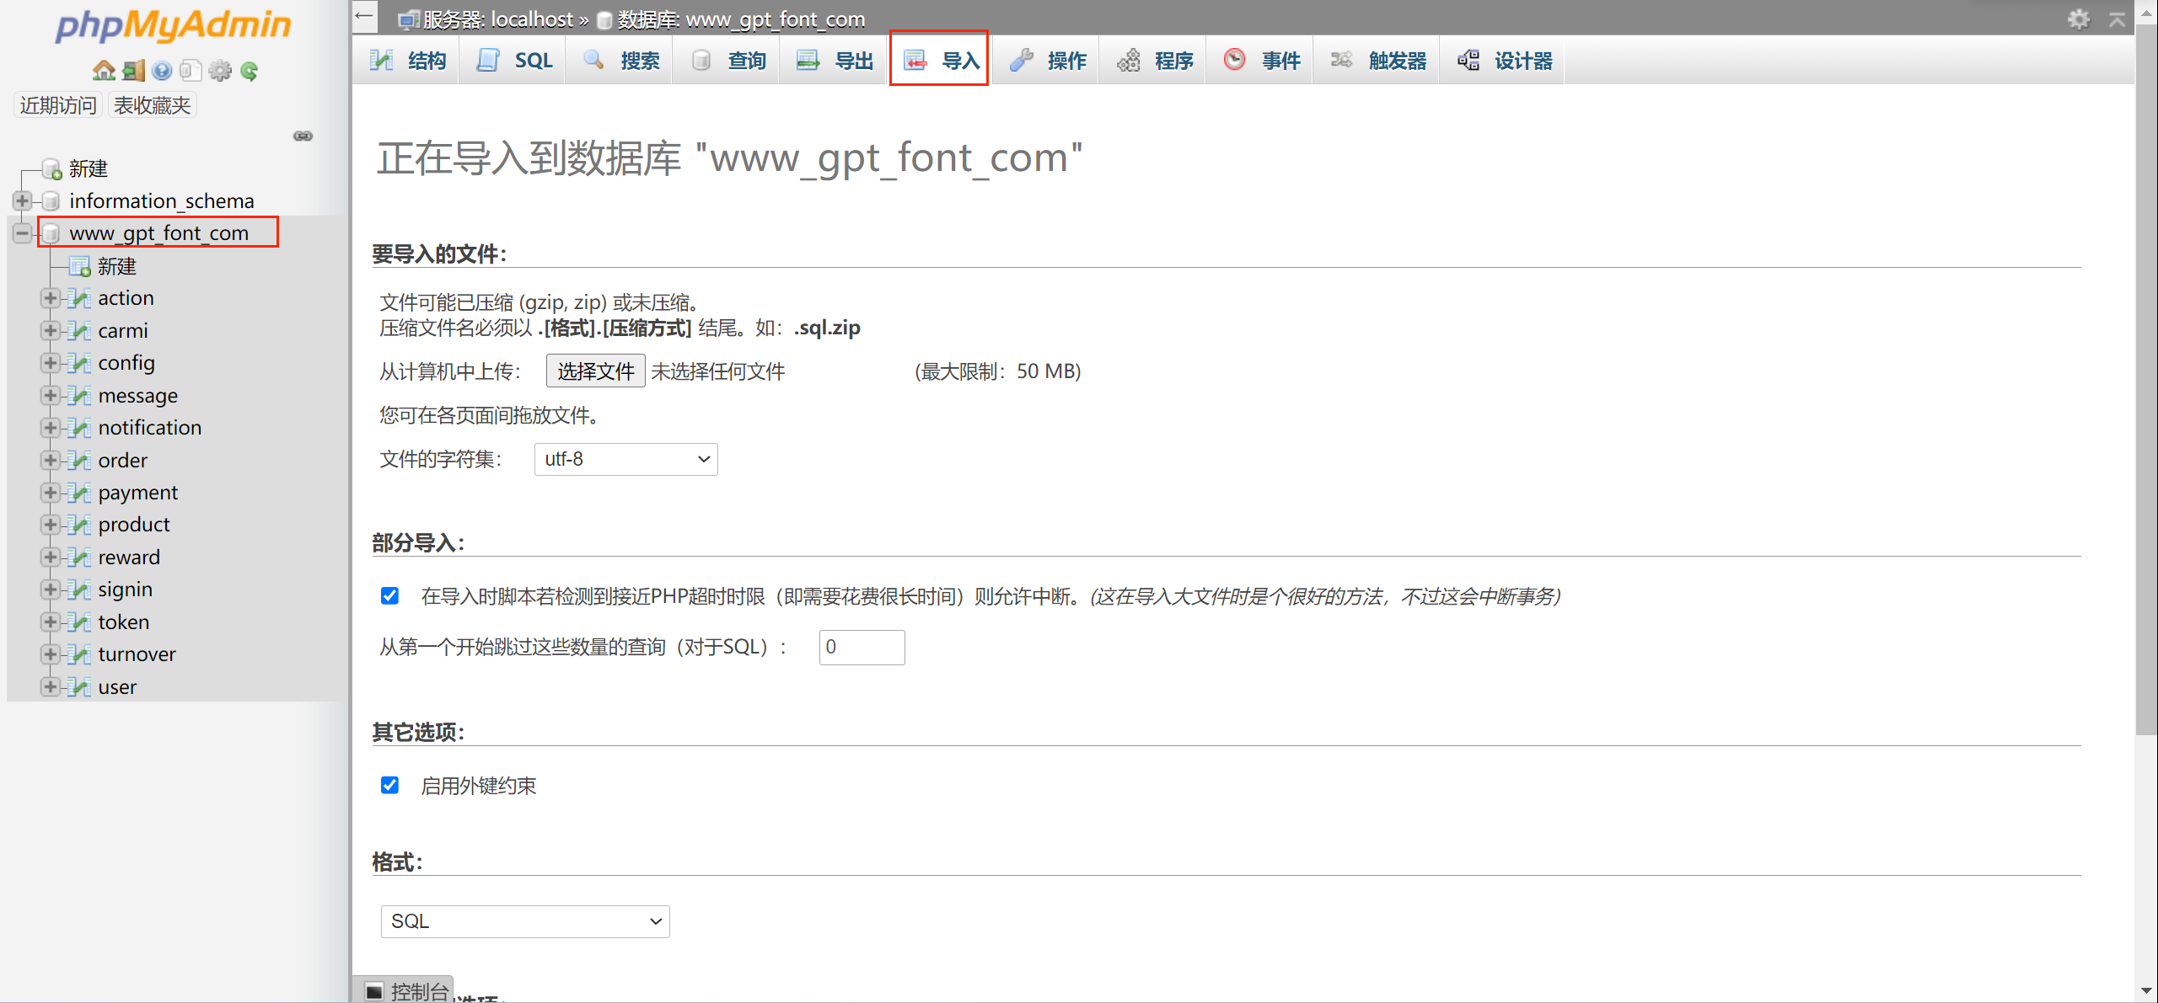Screen dimensions: 2158x1003
Task: Click the 近期访问 recent button
Action: coord(58,105)
